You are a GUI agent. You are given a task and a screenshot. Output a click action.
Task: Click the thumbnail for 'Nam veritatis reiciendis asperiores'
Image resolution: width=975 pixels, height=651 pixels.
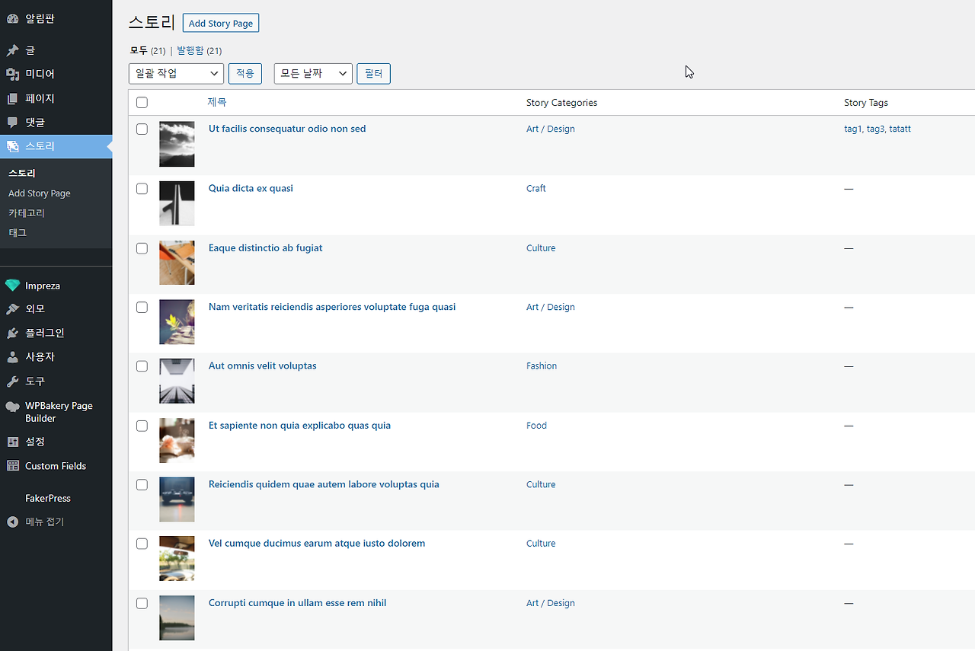(x=177, y=322)
